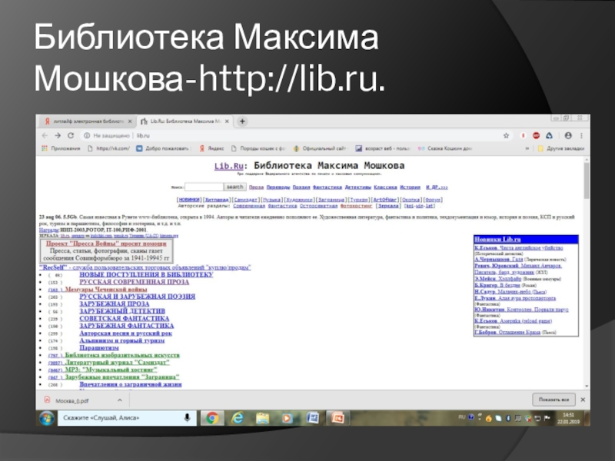Open the СОВЕТСКАЯ ФАНТАСТИКА section link
615x461 pixels.
124,317
